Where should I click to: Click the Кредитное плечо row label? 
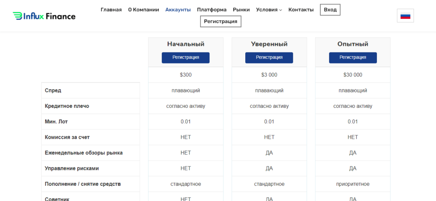[x=67, y=106]
